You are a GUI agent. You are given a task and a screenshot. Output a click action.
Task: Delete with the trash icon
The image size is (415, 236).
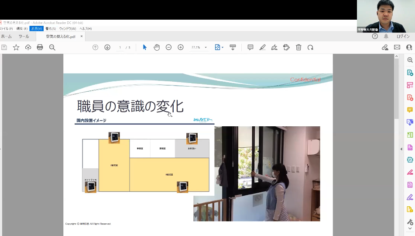[x=298, y=48]
